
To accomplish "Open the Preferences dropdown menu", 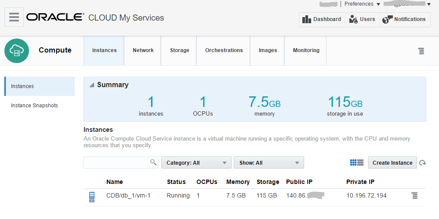I will click(x=362, y=4).
